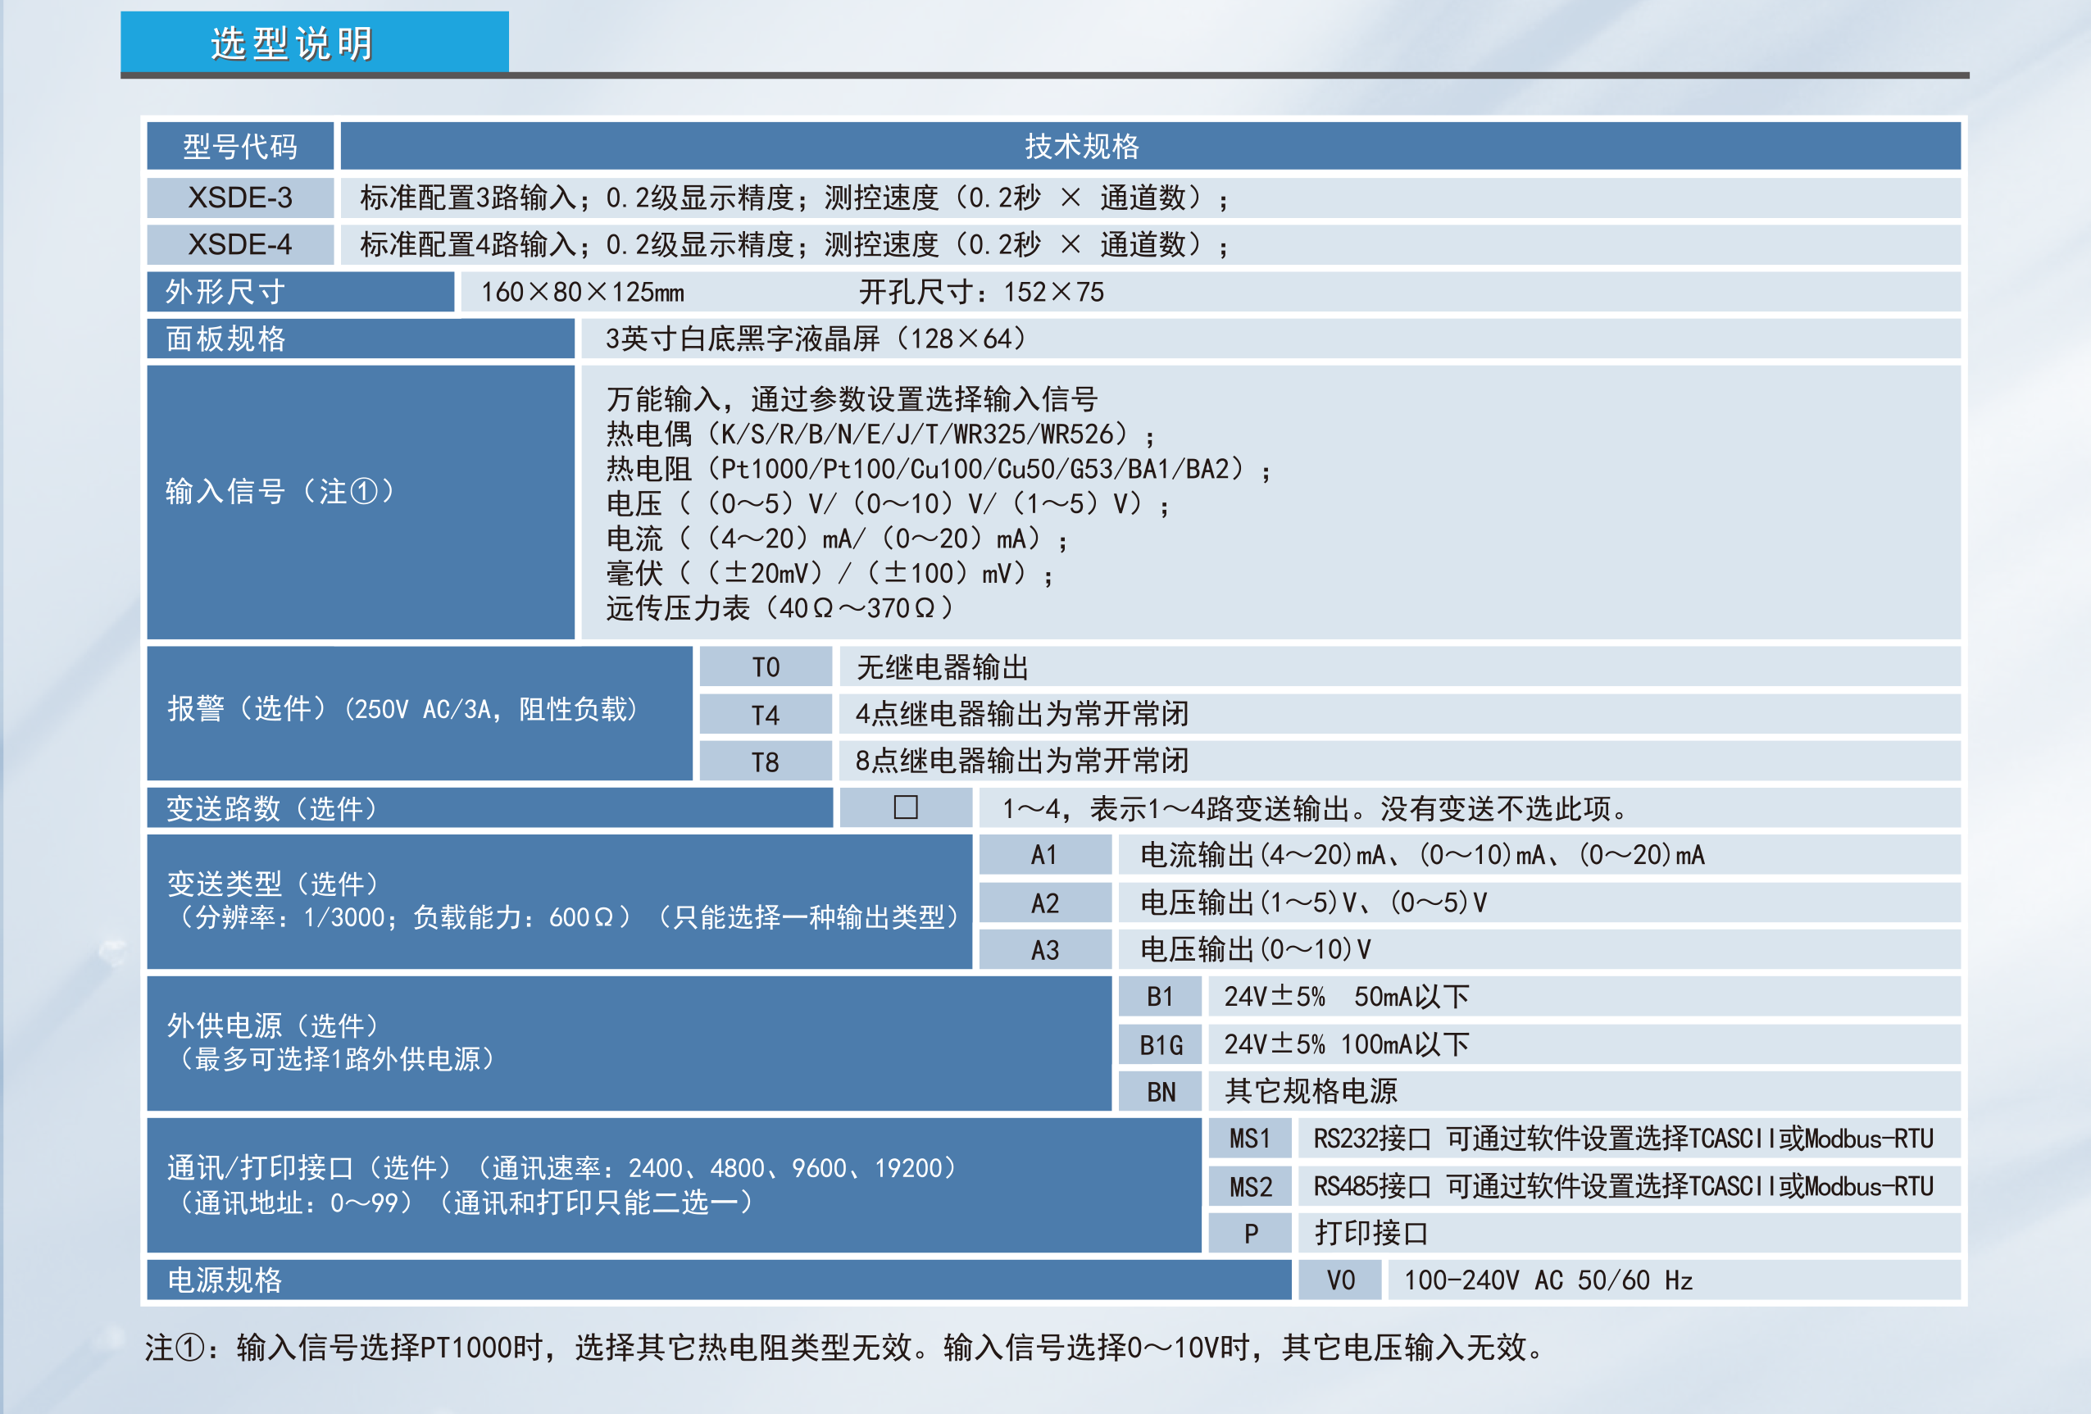Click the B1 external power code
2091x1414 pixels.
(1160, 997)
